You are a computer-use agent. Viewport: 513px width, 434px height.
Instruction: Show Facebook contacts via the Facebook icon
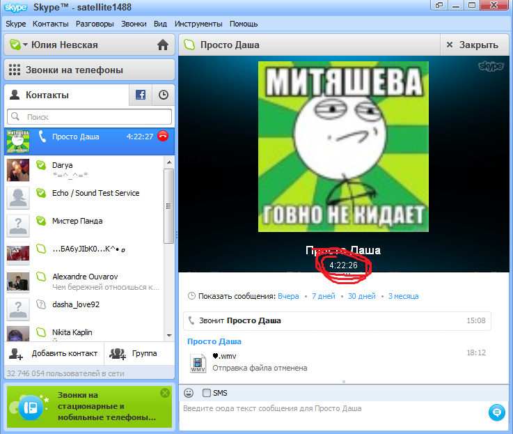pyautogui.click(x=141, y=95)
